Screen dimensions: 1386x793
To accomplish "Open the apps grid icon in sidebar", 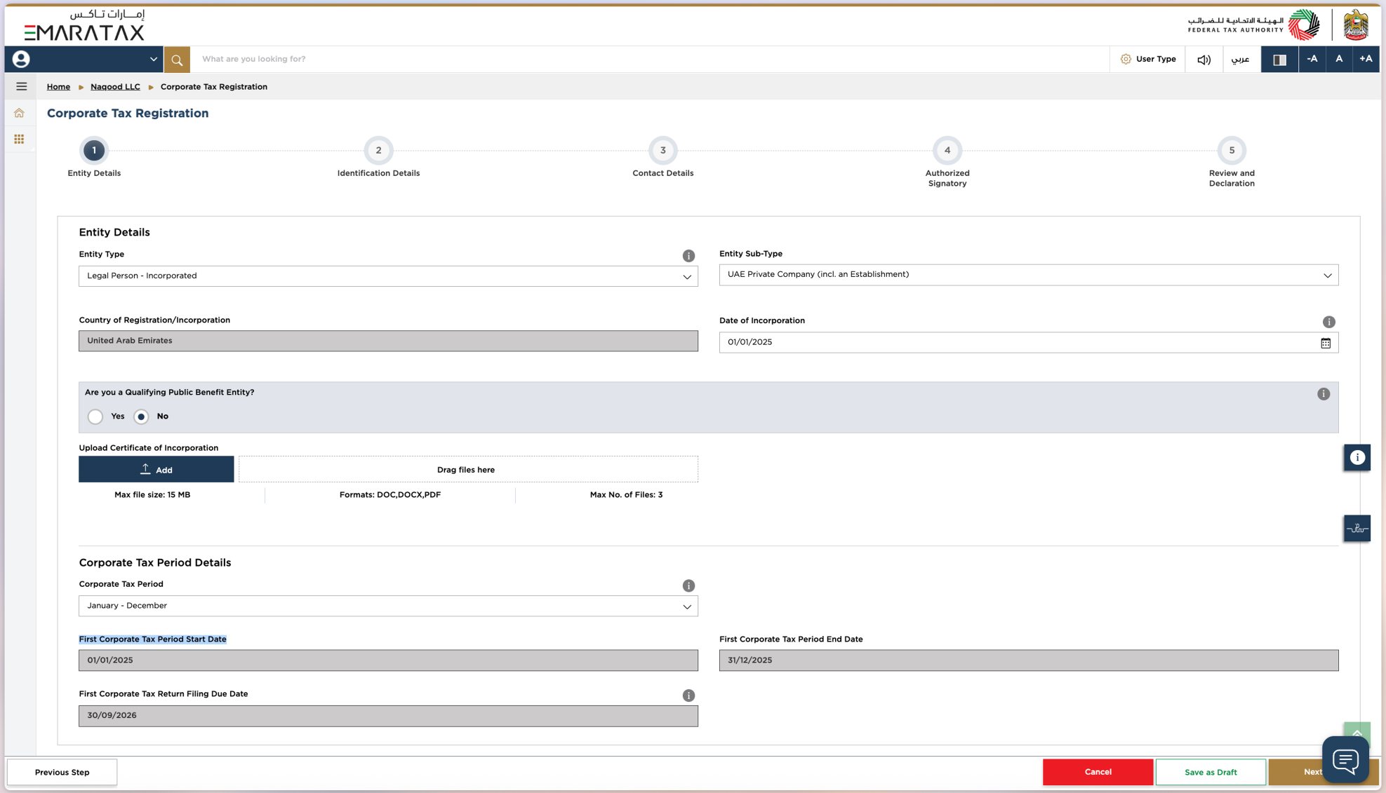I will coord(19,139).
